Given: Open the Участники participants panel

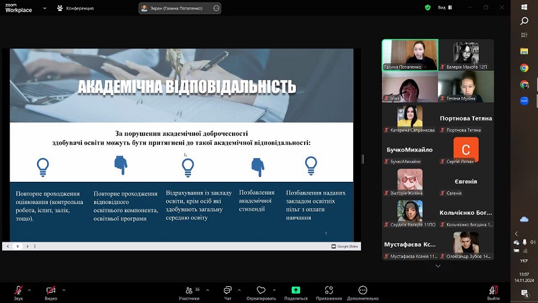Looking at the screenshot, I should pos(189,293).
